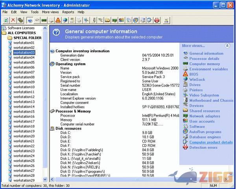Click the Refresh icon in the toolbar
Viewport: 236px width, 189px height.
tap(6, 20)
